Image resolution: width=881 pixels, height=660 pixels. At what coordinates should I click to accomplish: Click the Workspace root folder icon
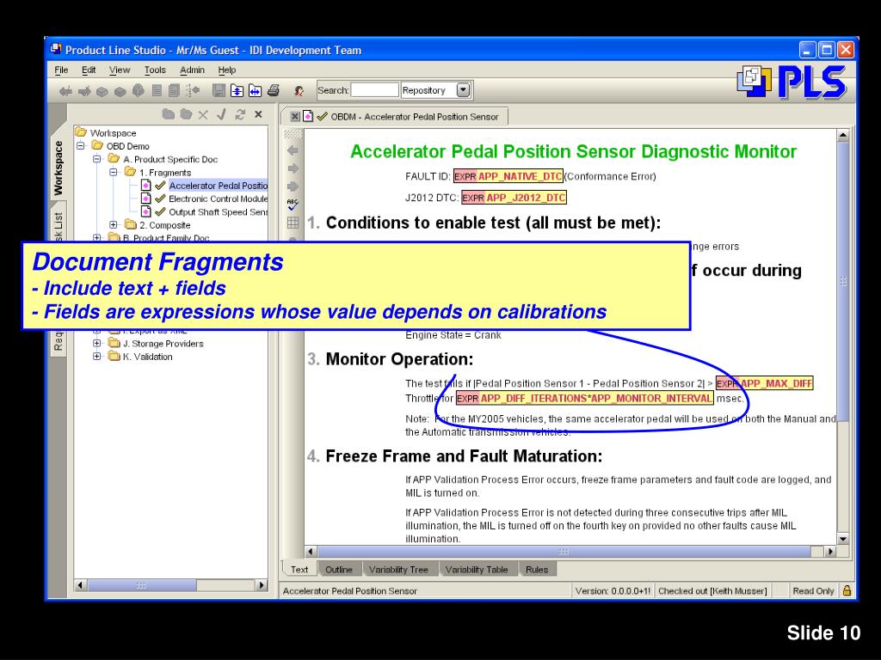81,132
